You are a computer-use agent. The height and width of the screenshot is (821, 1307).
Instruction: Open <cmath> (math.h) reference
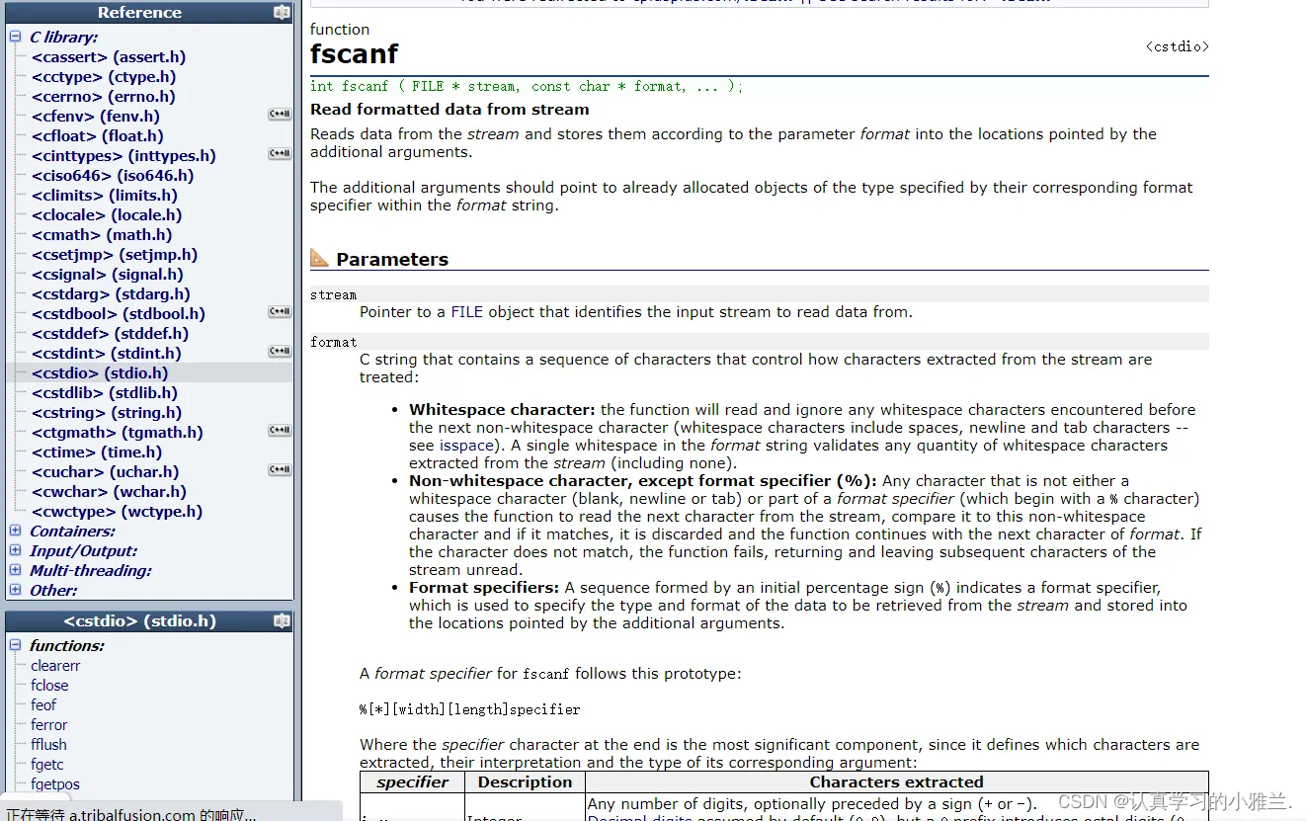(102, 235)
